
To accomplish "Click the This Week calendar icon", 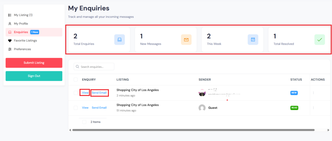I will (253, 40).
